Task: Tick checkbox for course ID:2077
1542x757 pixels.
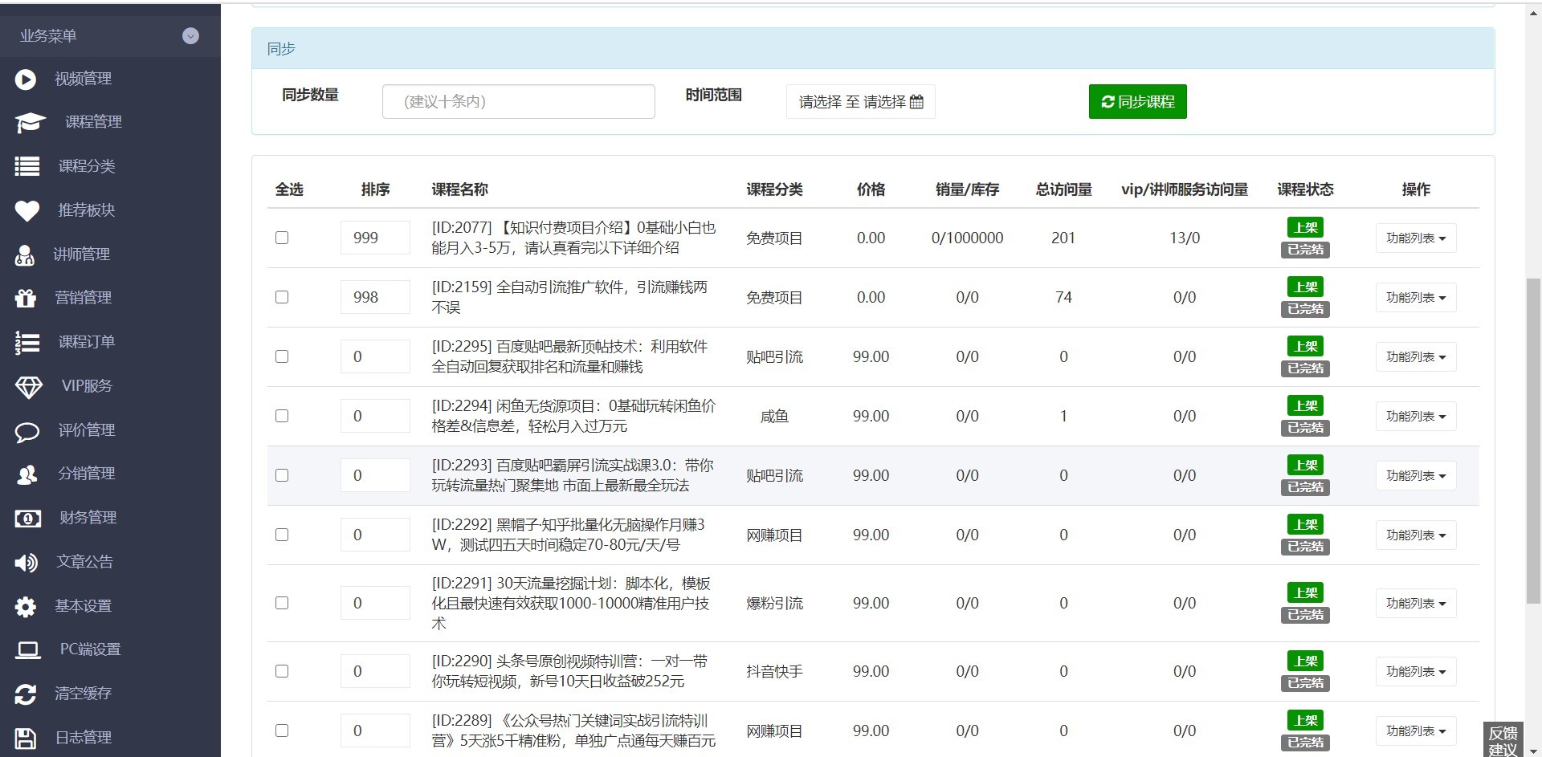Action: click(x=282, y=238)
